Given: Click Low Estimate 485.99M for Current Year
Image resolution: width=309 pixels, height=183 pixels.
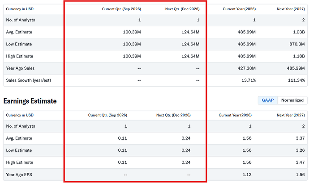Looking at the screenshot, I should click(x=247, y=44).
